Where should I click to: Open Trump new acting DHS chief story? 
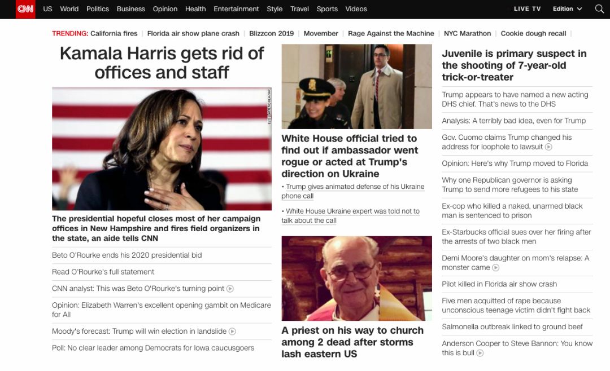tap(515, 99)
